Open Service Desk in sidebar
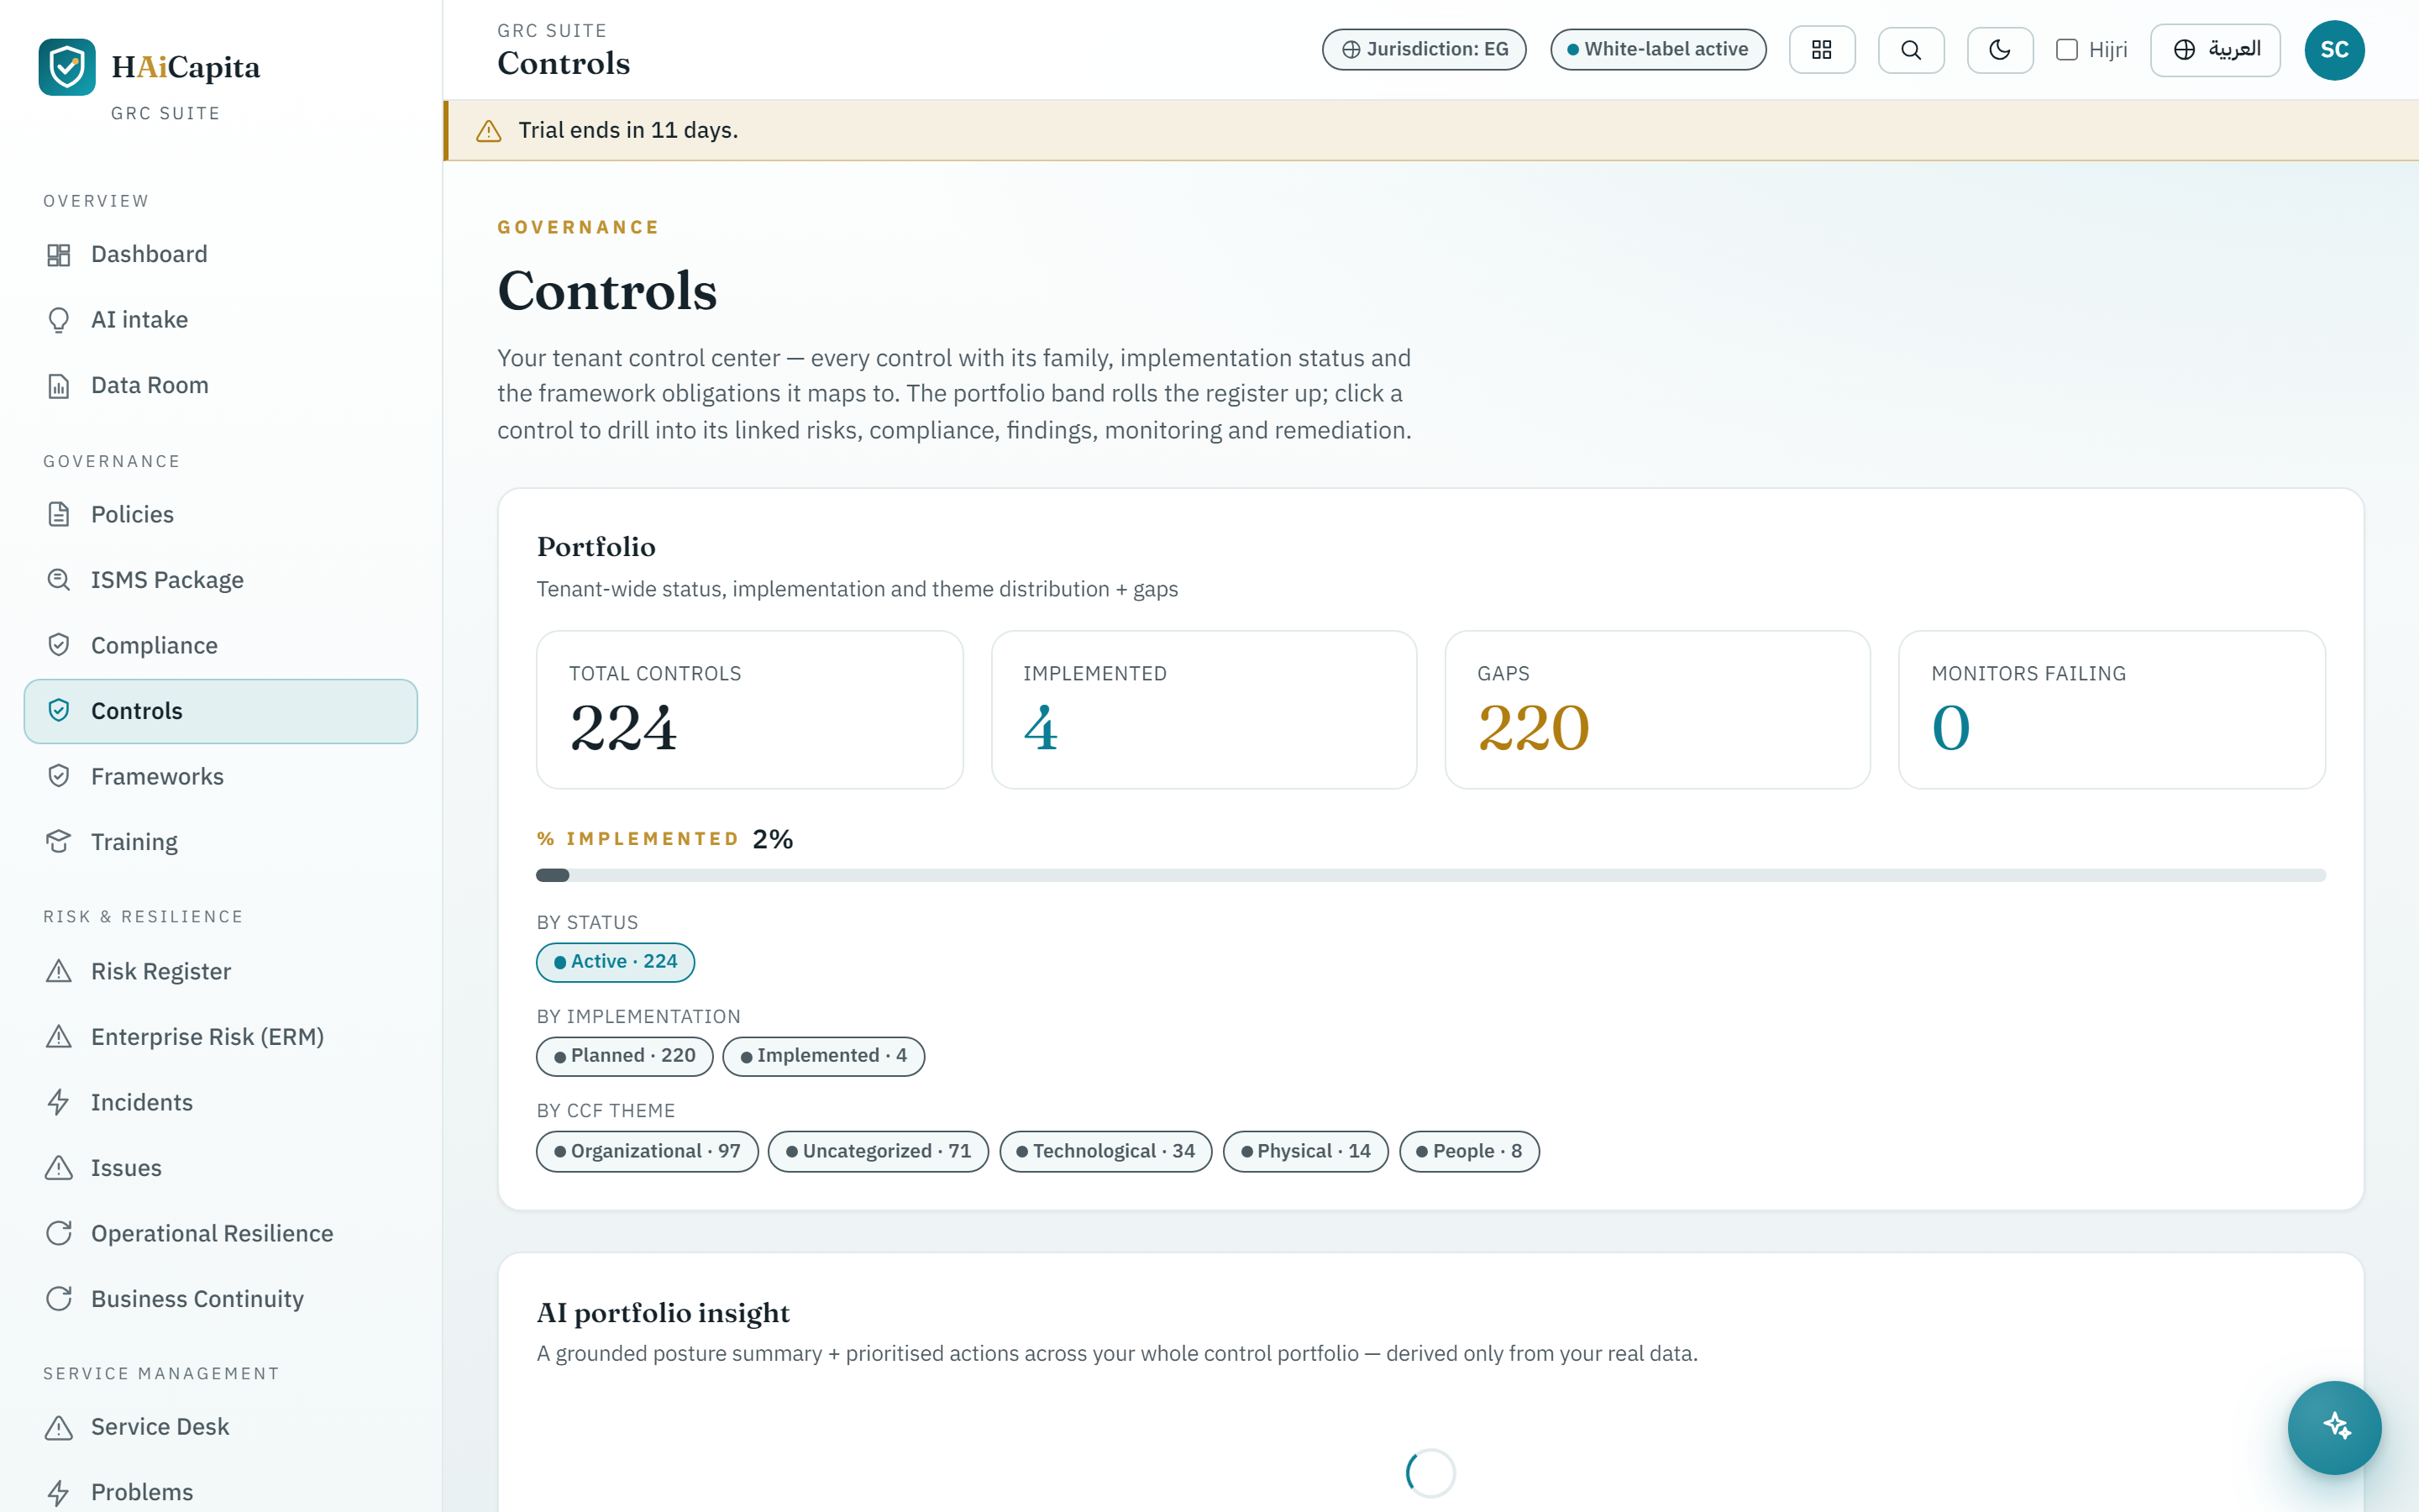 click(221, 1428)
